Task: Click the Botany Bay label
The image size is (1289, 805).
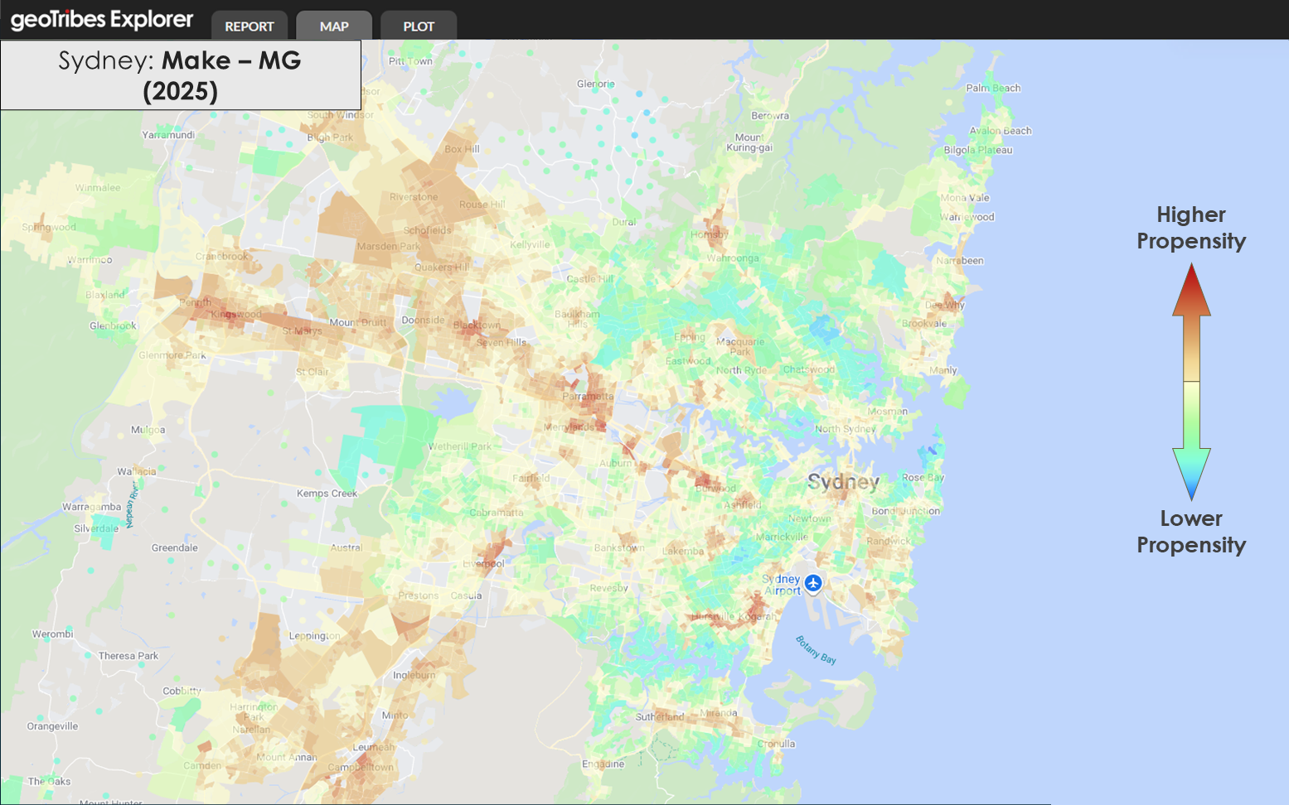Action: (817, 650)
